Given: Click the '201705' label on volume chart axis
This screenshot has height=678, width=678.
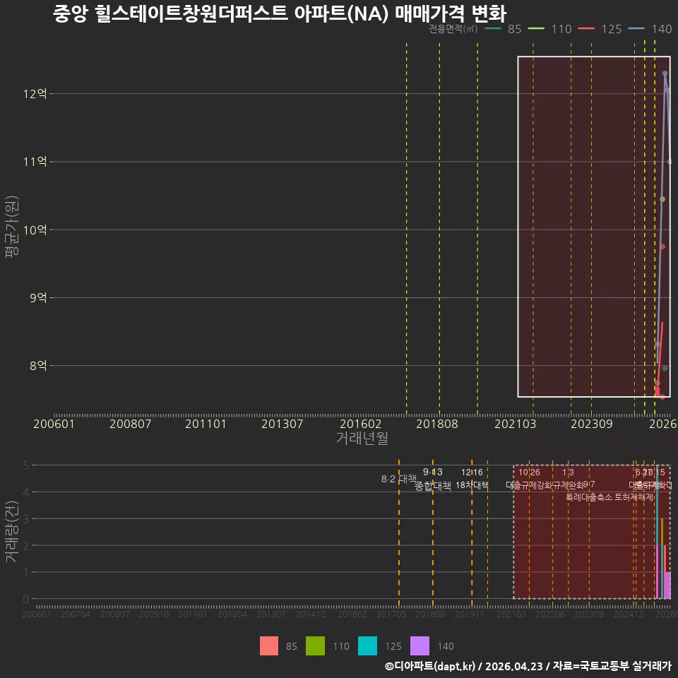Looking at the screenshot, I should [x=391, y=614].
